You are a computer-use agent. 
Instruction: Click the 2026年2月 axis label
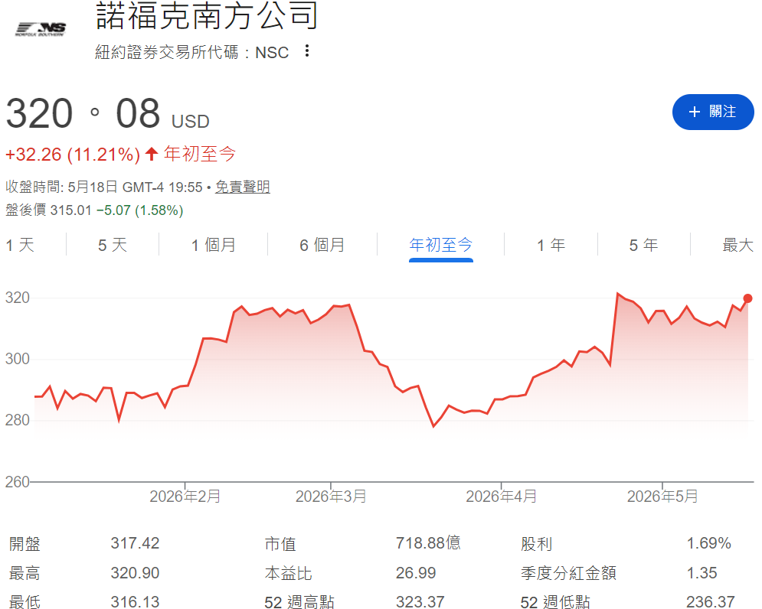(x=185, y=497)
